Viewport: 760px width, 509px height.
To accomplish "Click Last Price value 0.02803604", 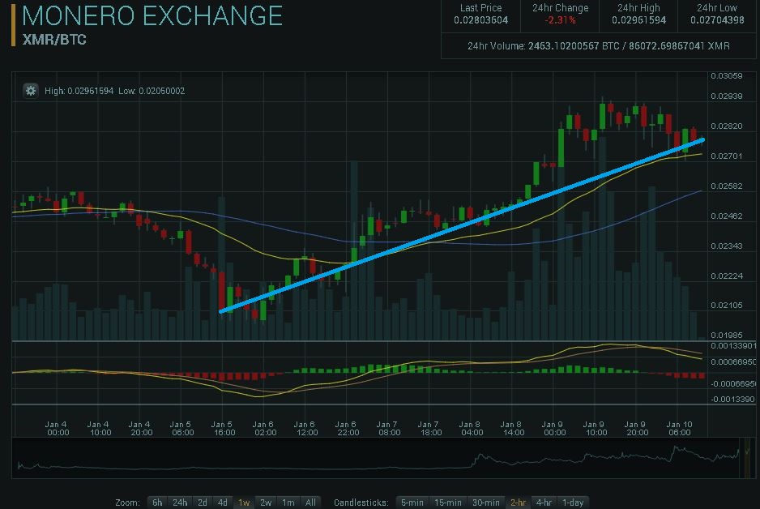I will coord(480,20).
